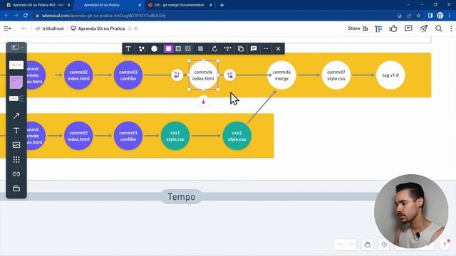Open the browser tab search dropdown

408,5
